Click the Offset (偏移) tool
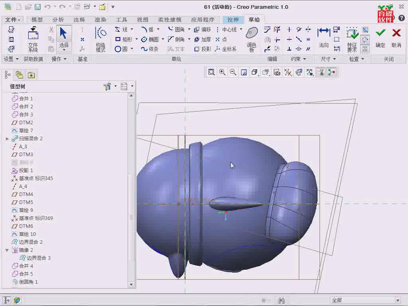This screenshot has height=306, width=408. 203,29
